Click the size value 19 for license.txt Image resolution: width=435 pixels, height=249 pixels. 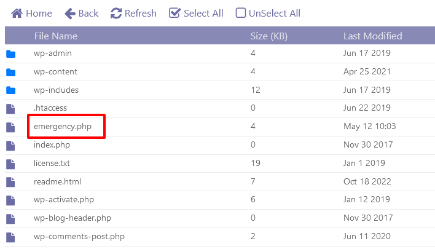256,163
